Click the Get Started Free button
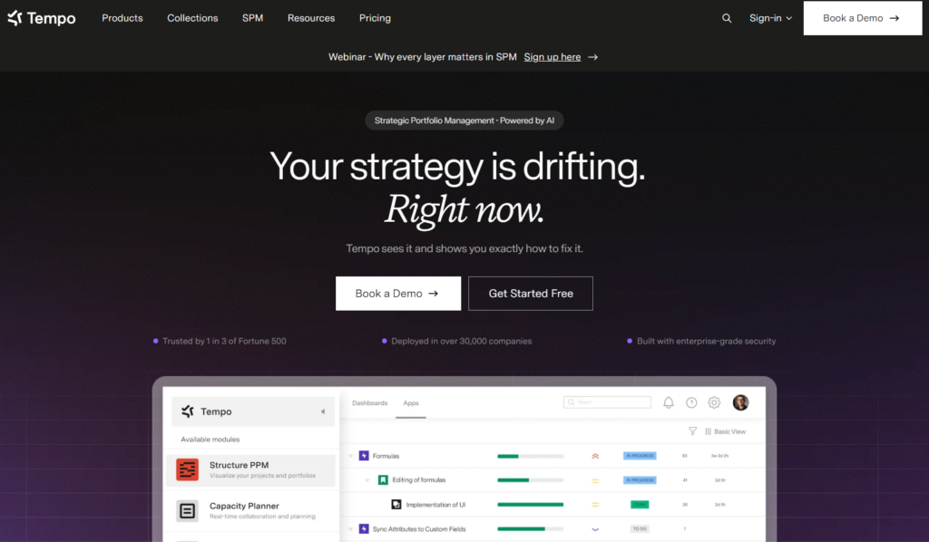929x542 pixels. pos(530,294)
